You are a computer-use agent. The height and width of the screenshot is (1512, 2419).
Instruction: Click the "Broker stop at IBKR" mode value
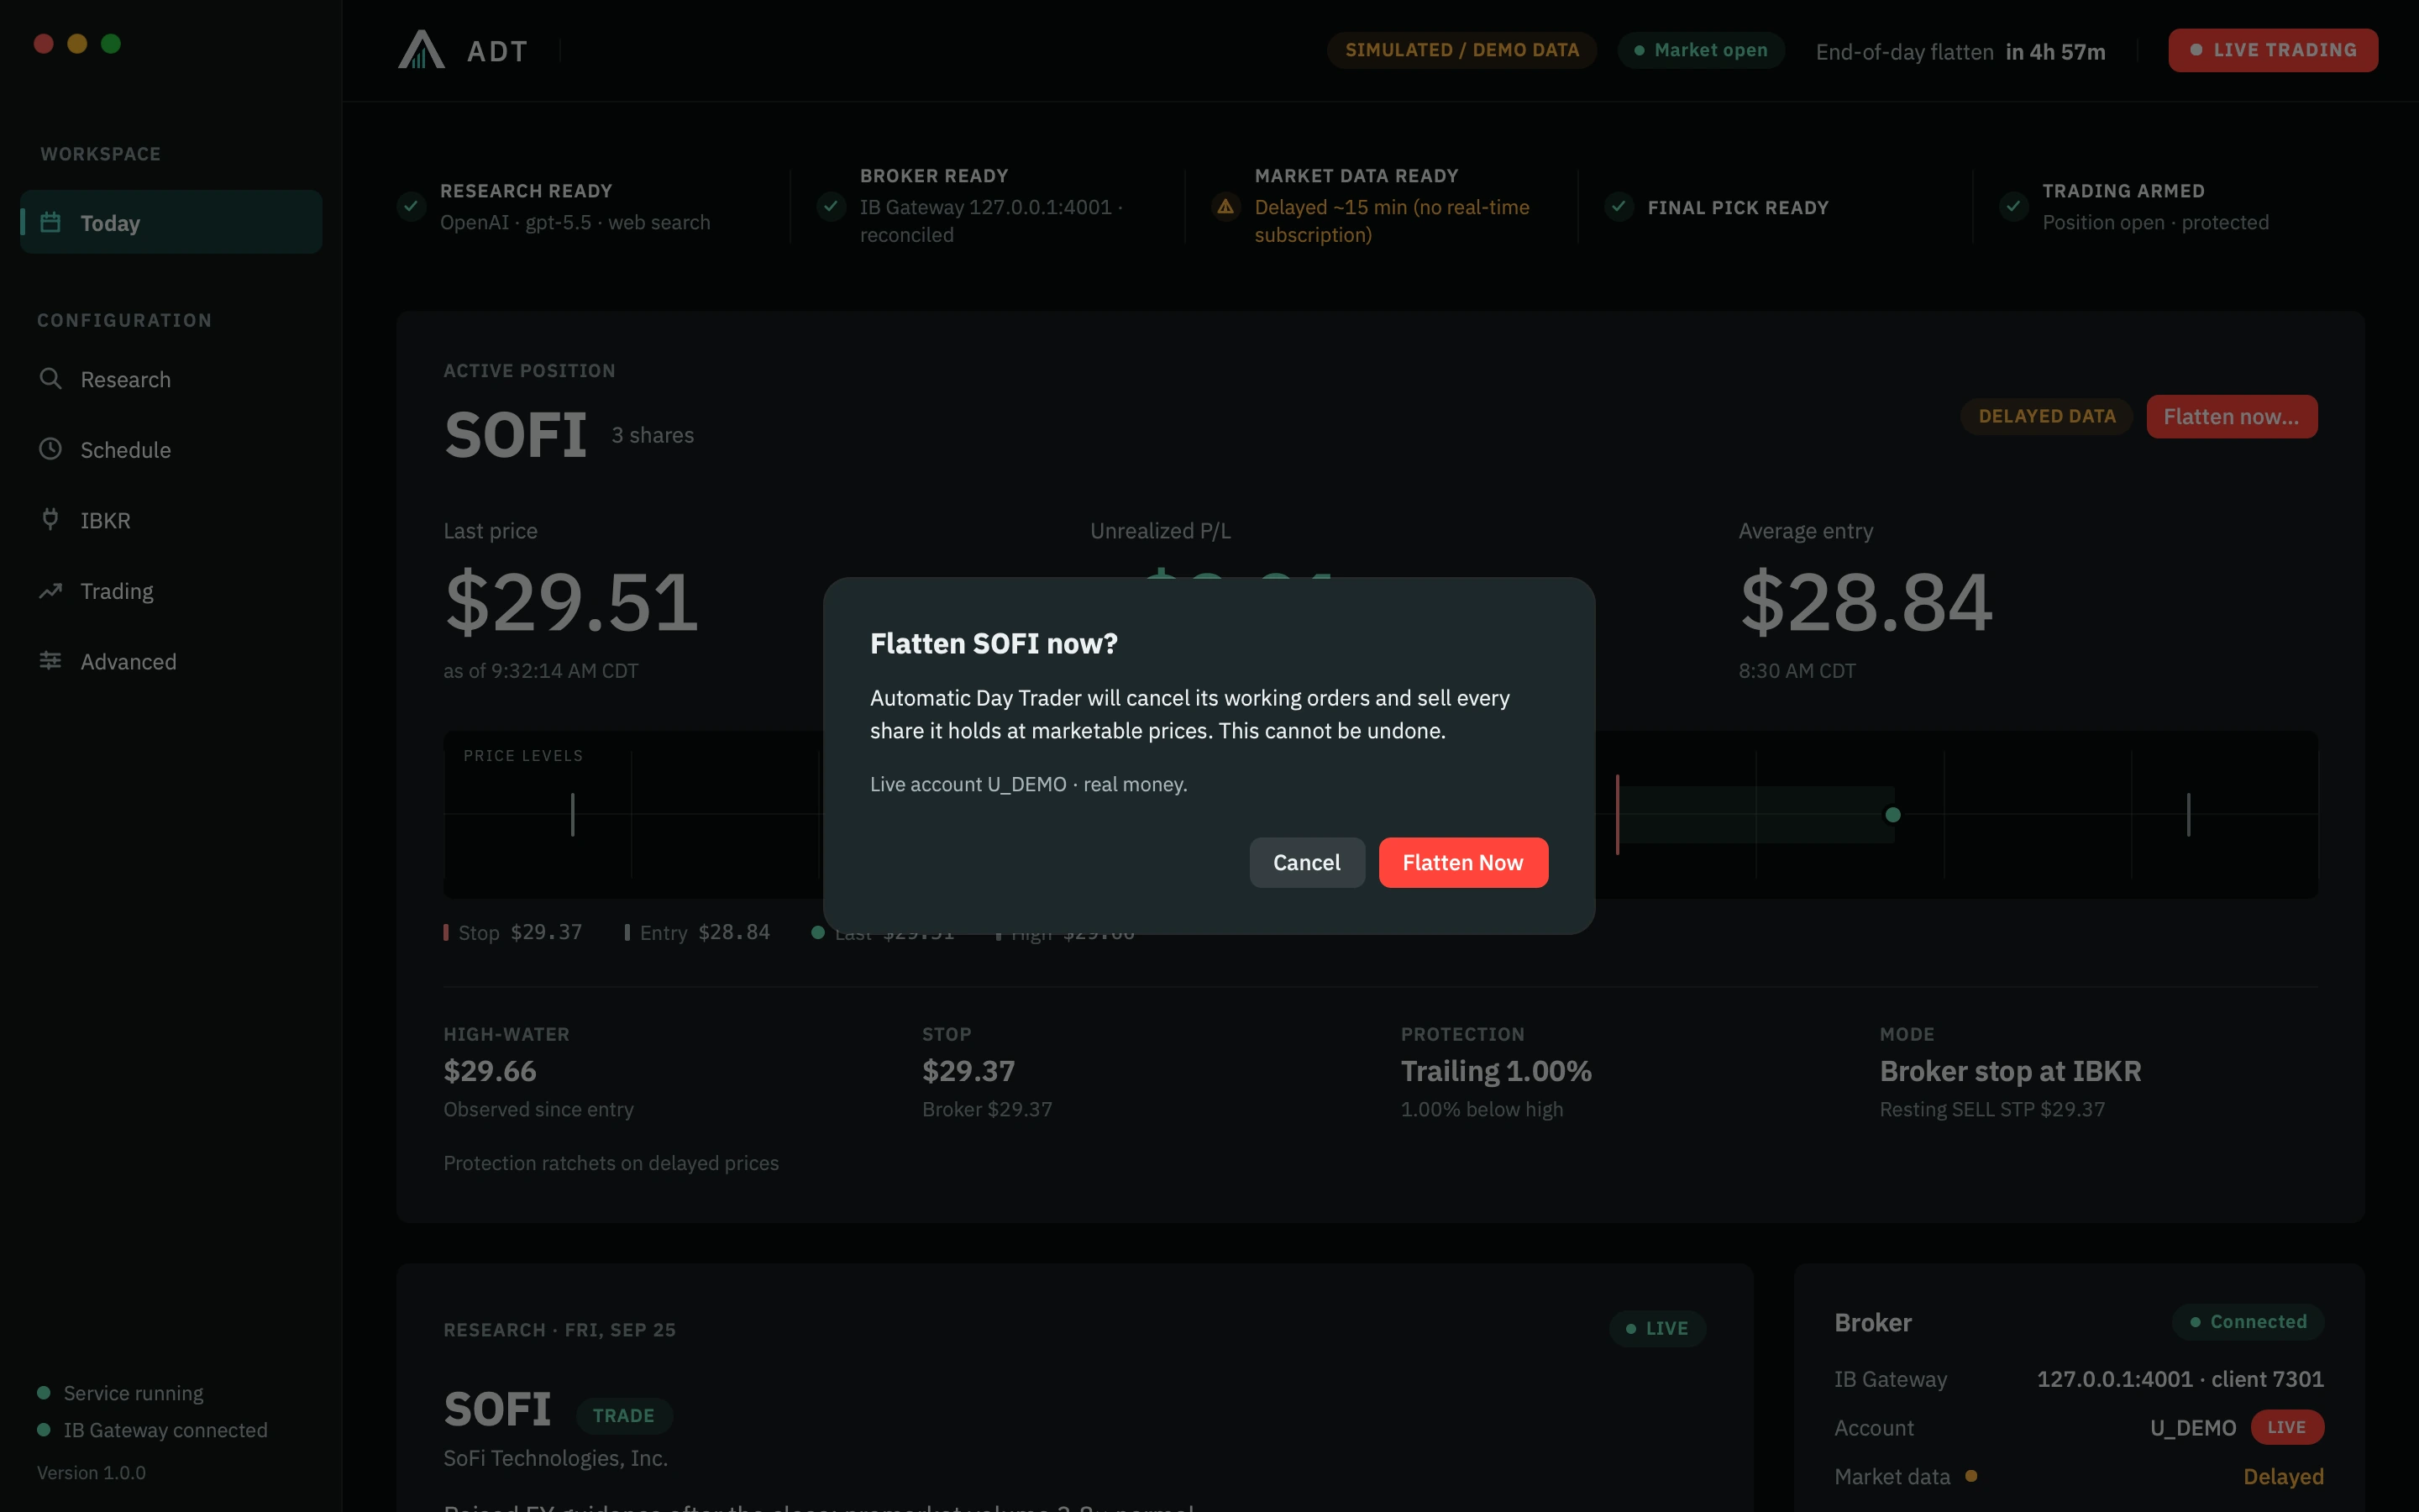point(2010,1071)
